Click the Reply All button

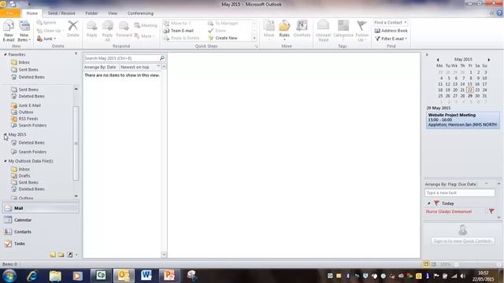[x=107, y=31]
